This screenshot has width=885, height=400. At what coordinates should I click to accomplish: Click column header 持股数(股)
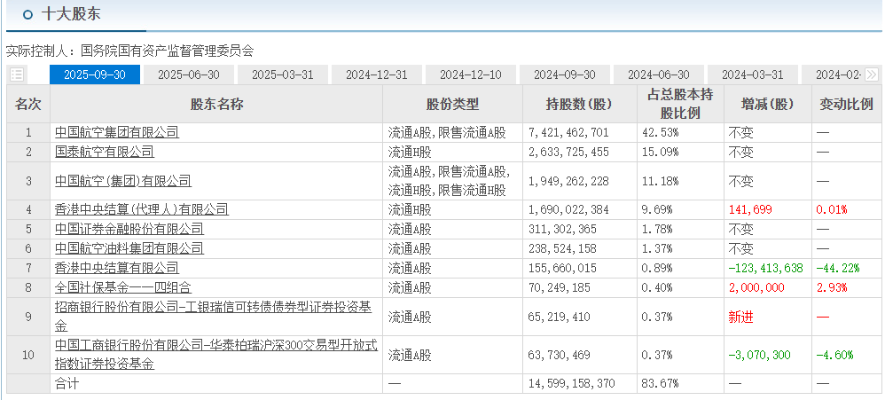coord(579,104)
